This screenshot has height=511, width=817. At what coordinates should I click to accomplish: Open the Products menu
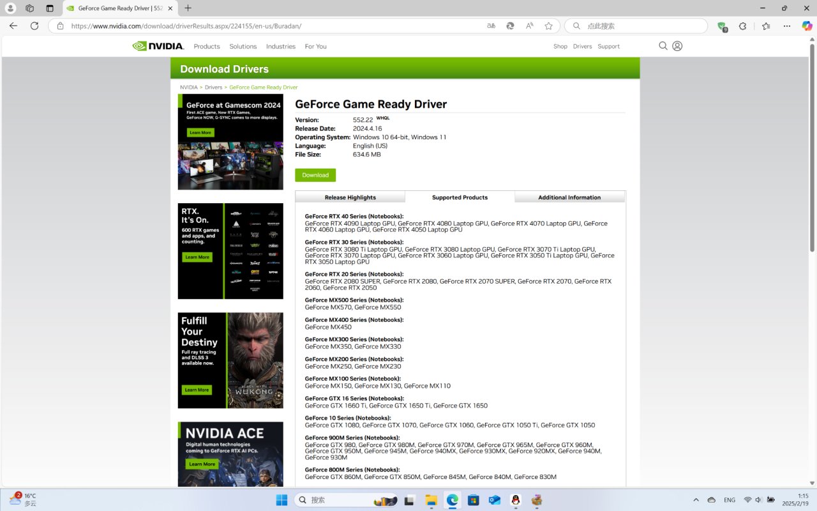[207, 46]
